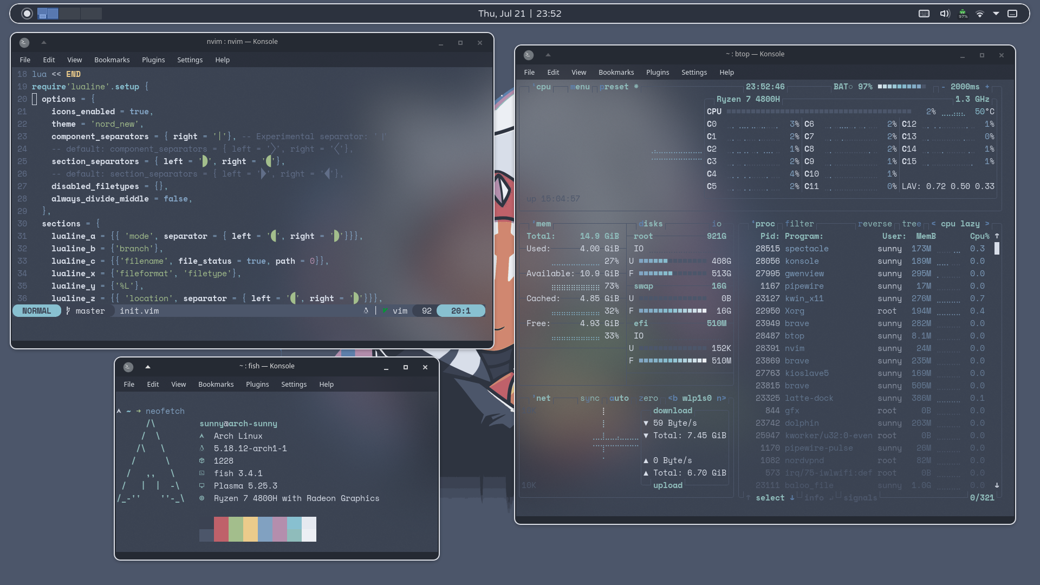Click the keep-above arrow in fish Konsole titlebar
The height and width of the screenshot is (585, 1040).
point(147,367)
